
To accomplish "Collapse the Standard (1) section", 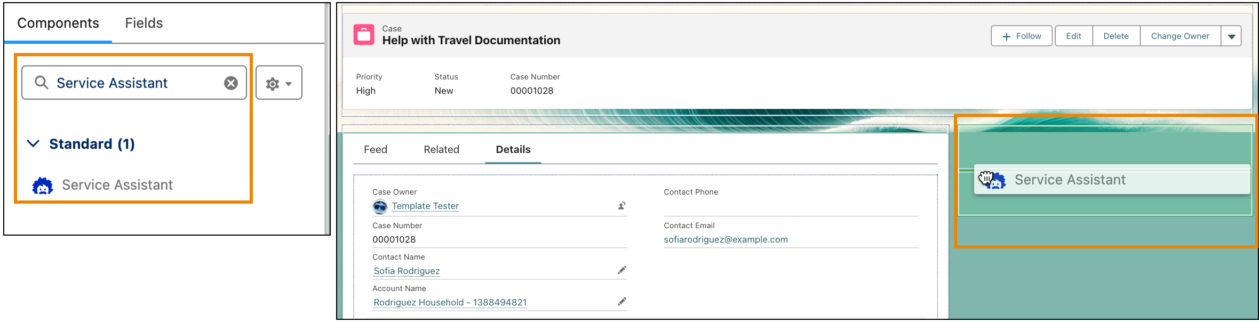I will click(x=33, y=144).
